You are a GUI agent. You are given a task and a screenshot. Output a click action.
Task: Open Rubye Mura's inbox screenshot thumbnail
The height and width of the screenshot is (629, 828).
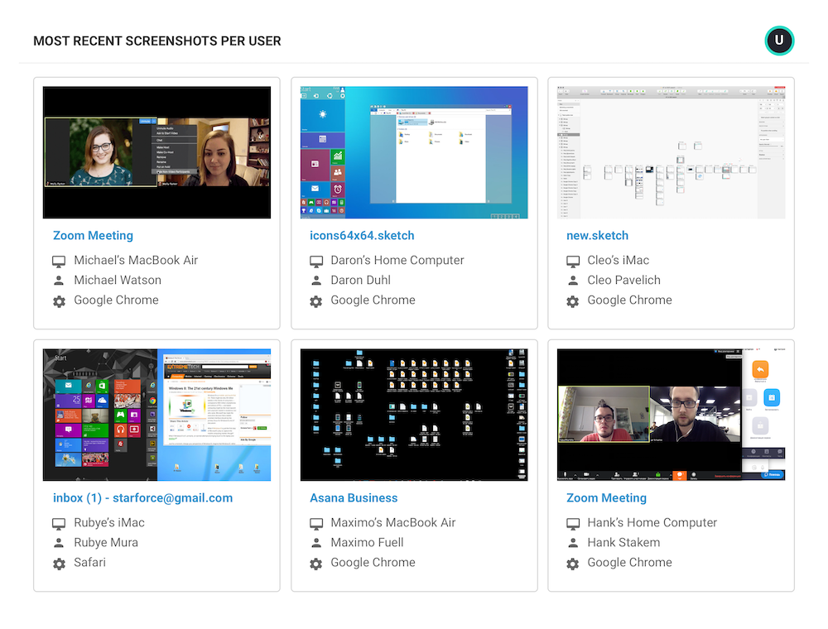point(156,415)
